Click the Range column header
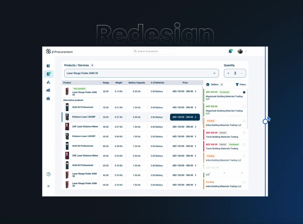This screenshot has width=303, height=224. coord(106,83)
